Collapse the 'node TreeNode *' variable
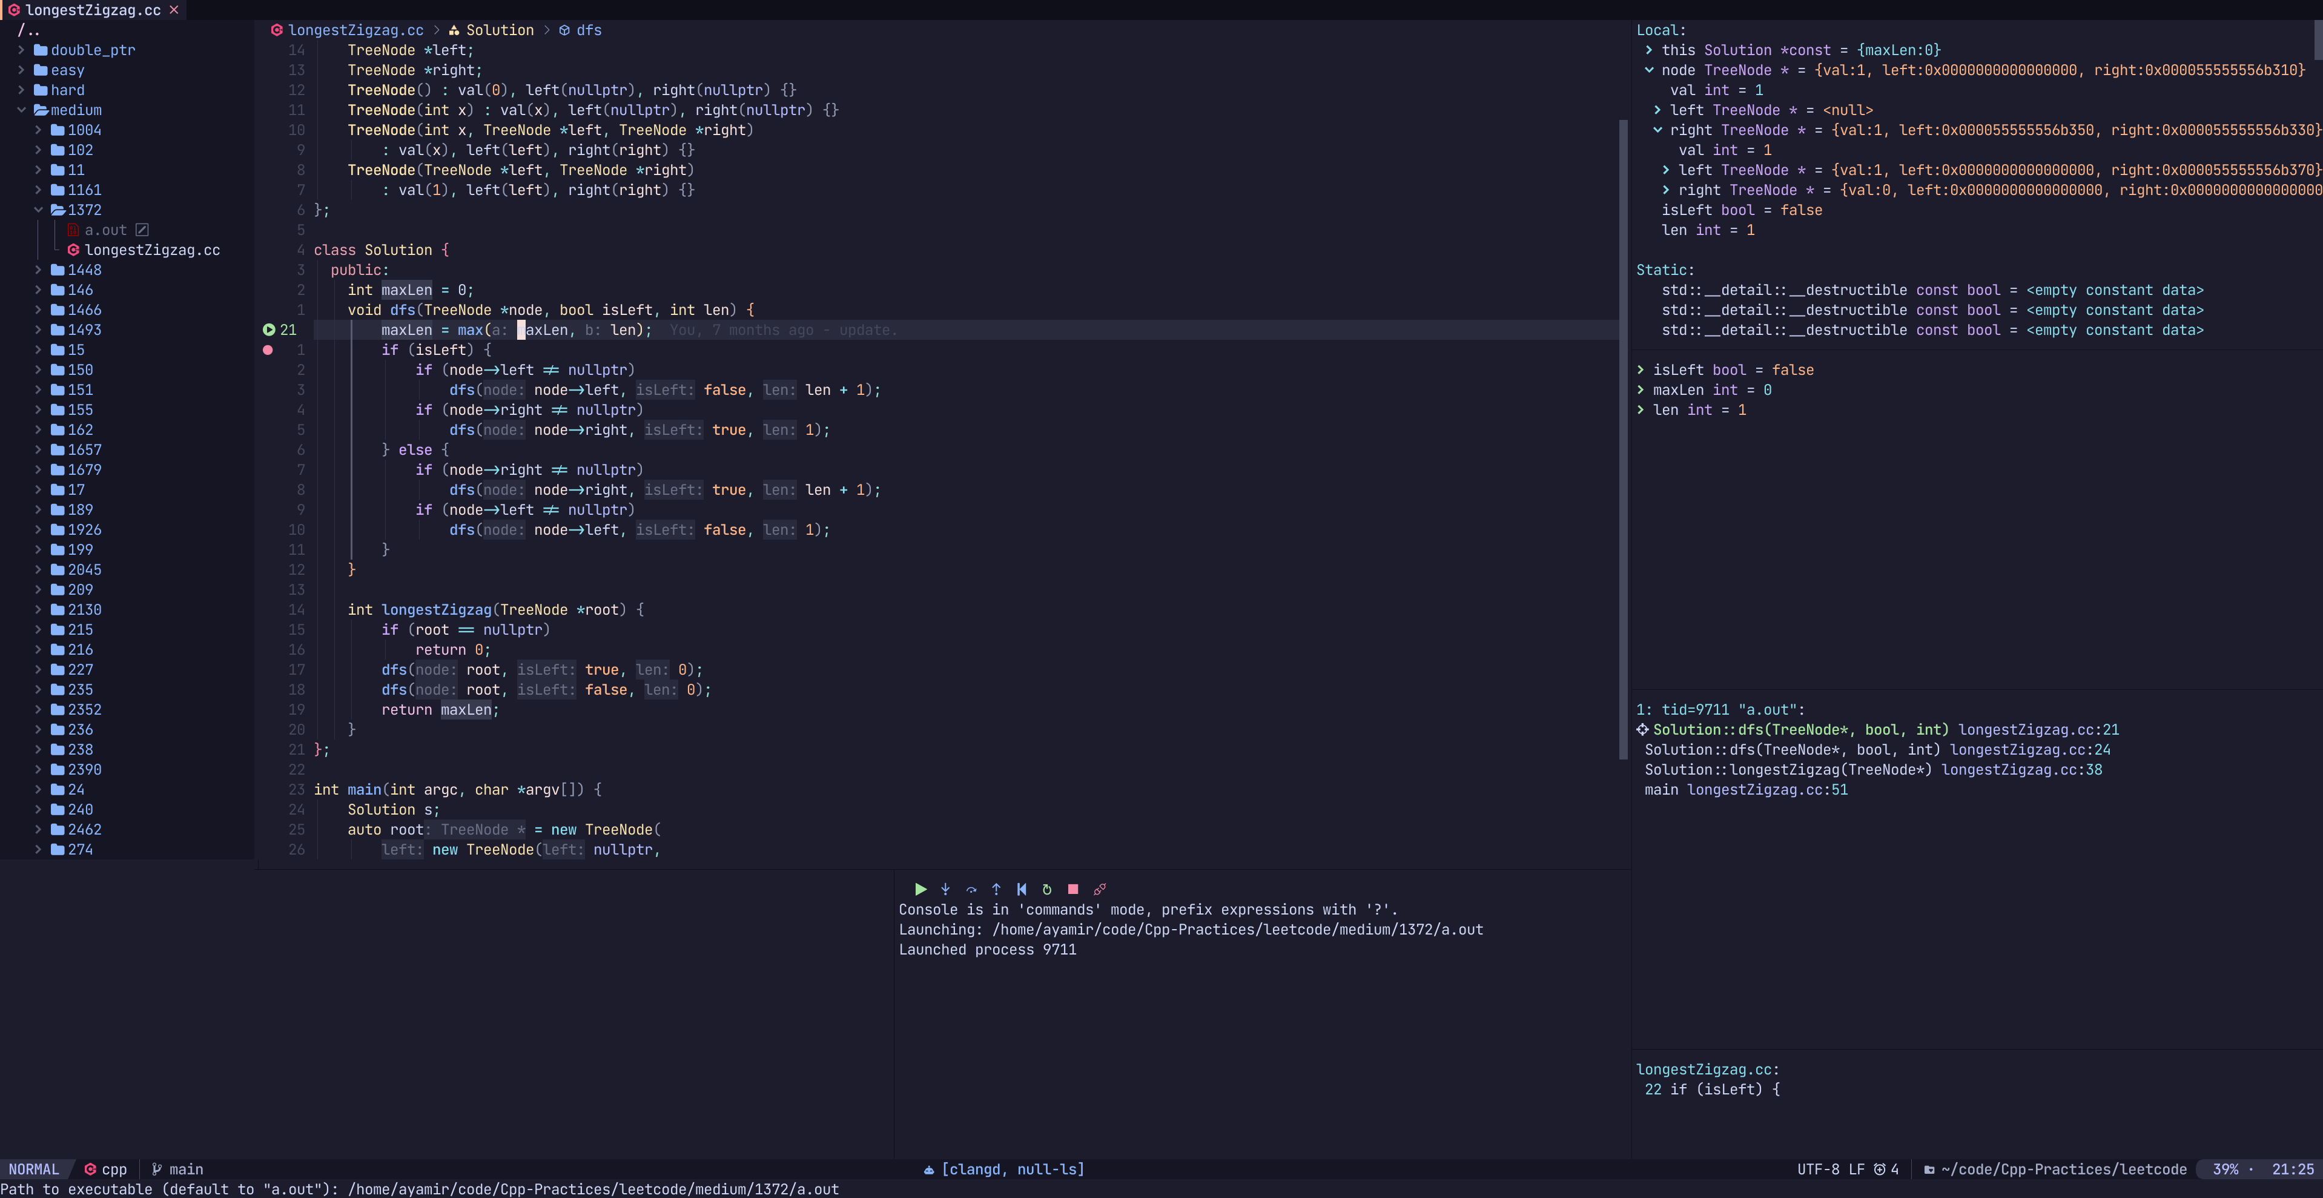This screenshot has height=1198, width=2323. point(1650,70)
